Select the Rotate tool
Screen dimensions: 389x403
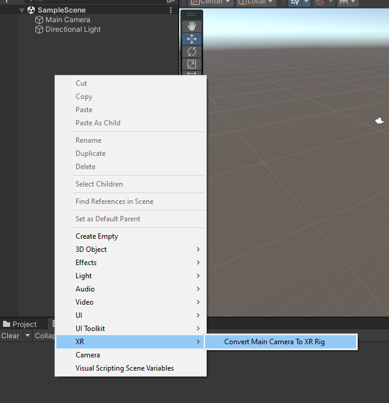[192, 52]
